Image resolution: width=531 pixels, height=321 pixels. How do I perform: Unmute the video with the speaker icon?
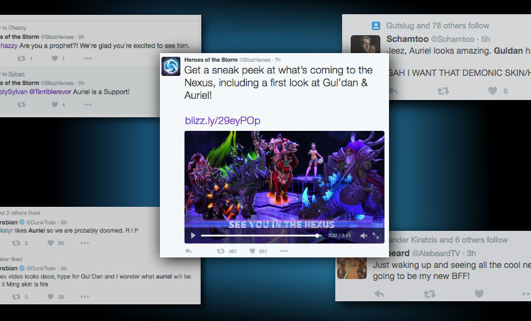[x=364, y=235]
